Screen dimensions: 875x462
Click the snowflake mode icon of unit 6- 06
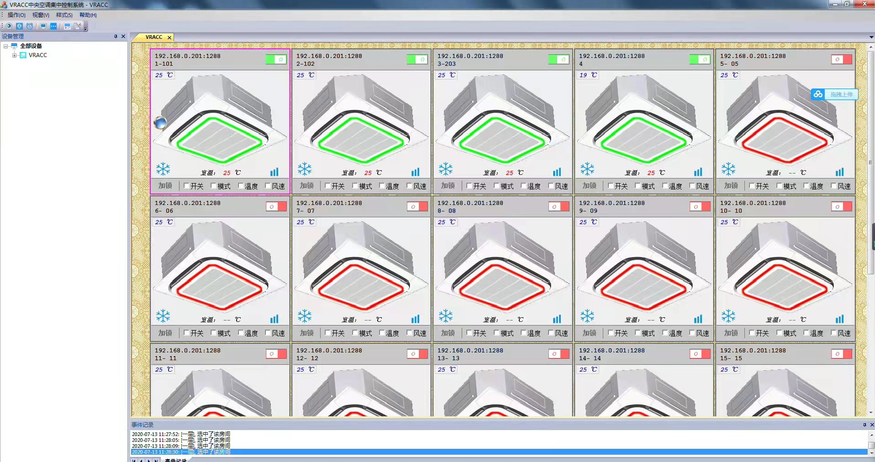coord(163,316)
